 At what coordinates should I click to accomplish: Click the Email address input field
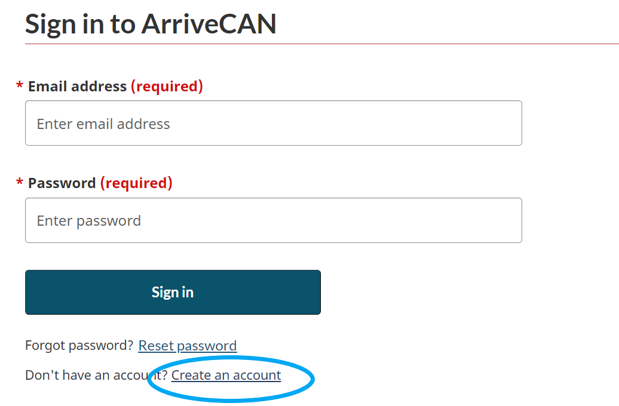point(274,123)
